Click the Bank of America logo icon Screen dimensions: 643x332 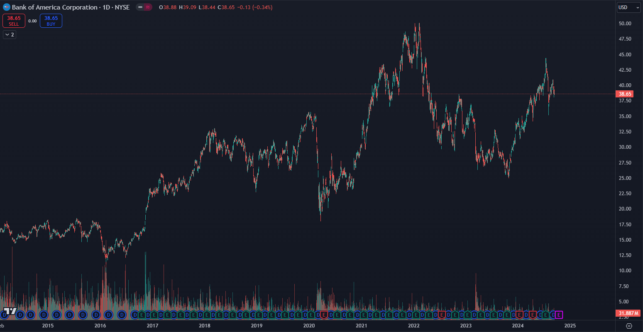7,7
